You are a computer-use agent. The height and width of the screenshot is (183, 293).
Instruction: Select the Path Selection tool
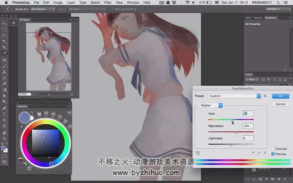(4, 120)
